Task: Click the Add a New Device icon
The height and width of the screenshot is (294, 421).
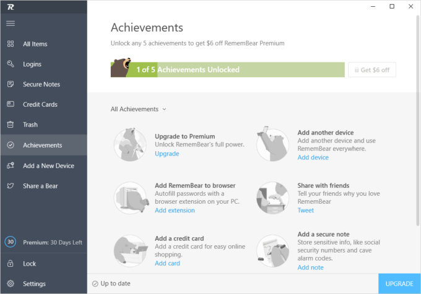Action: point(11,166)
